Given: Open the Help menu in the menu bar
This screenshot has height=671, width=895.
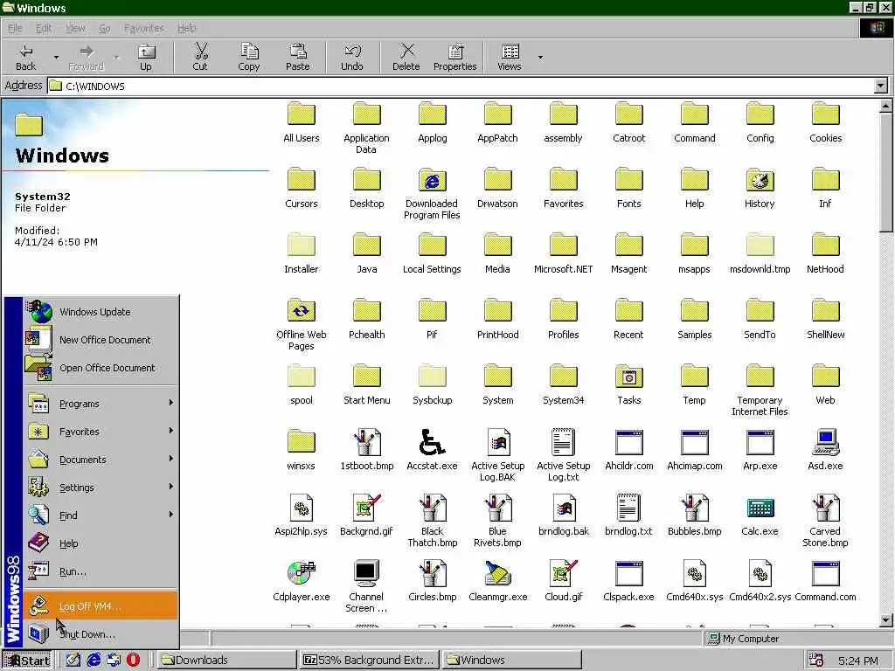Looking at the screenshot, I should [x=187, y=28].
